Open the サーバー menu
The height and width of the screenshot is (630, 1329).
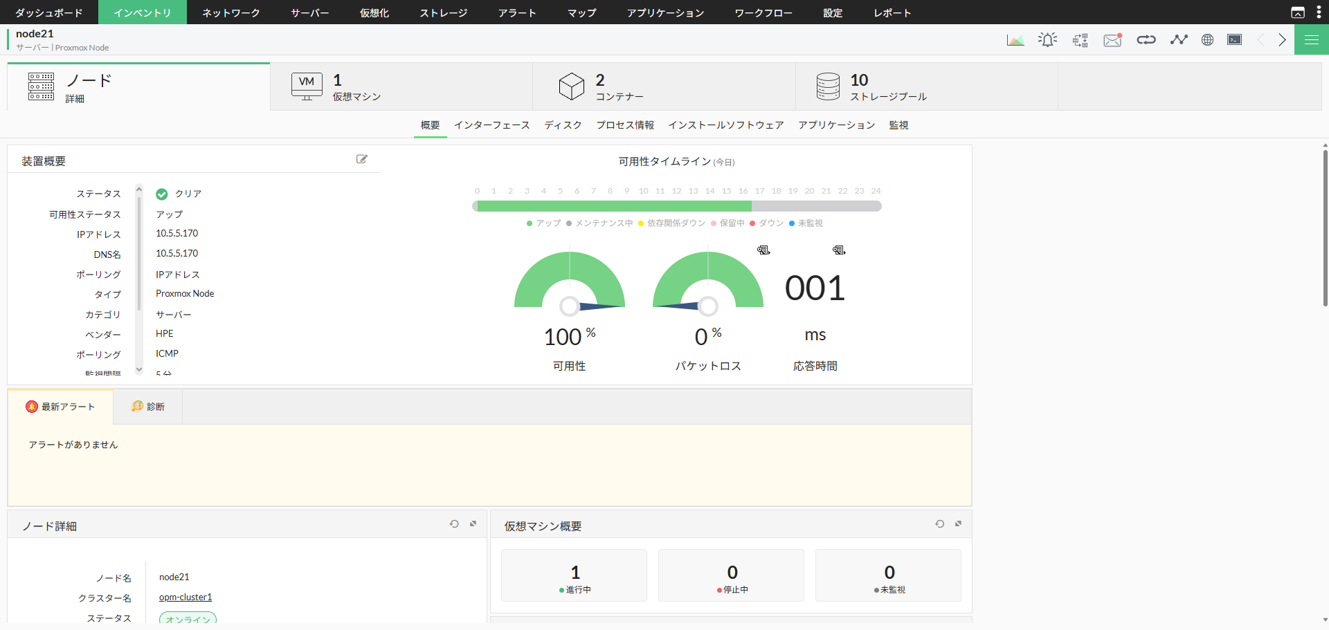point(310,12)
